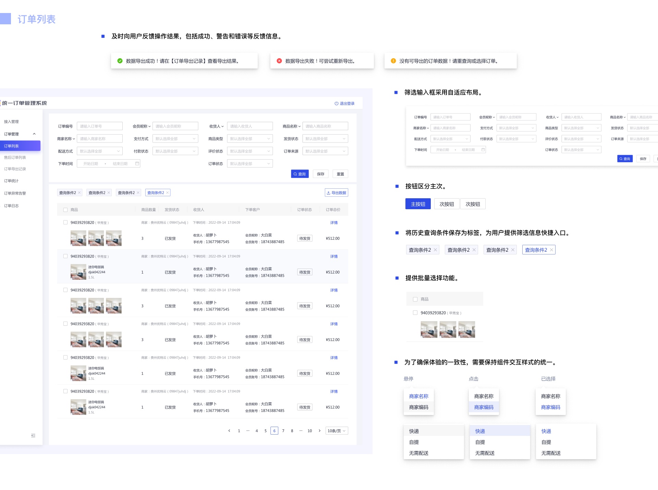
Task: Remove the blue highlighted 查询条件2 tag
Action: coord(168,193)
